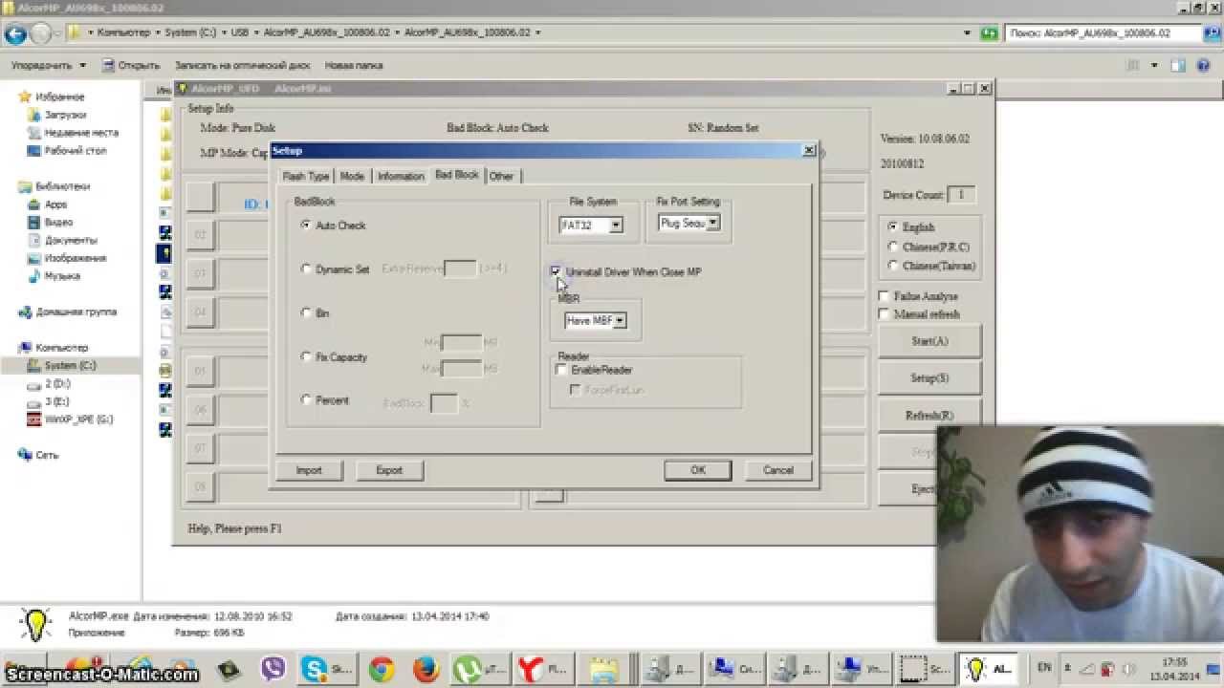
Task: Click the EN language indicator in system tray
Action: (1044, 667)
